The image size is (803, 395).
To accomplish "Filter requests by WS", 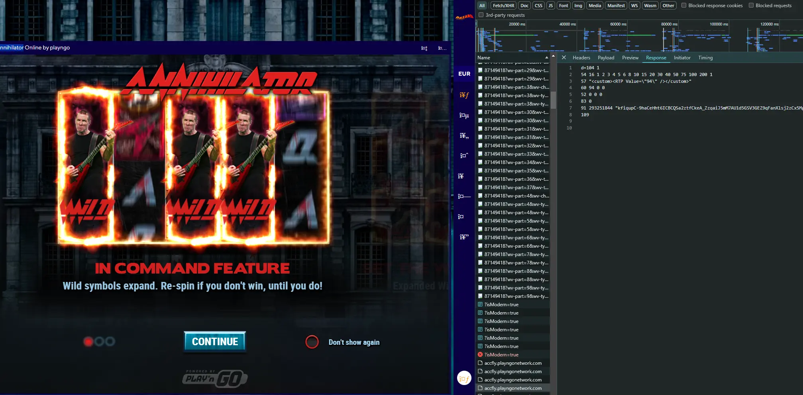I will click(634, 6).
